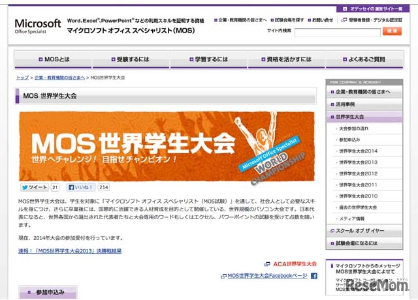
Task: Click the like count 214 bubble
Action: tap(103, 187)
